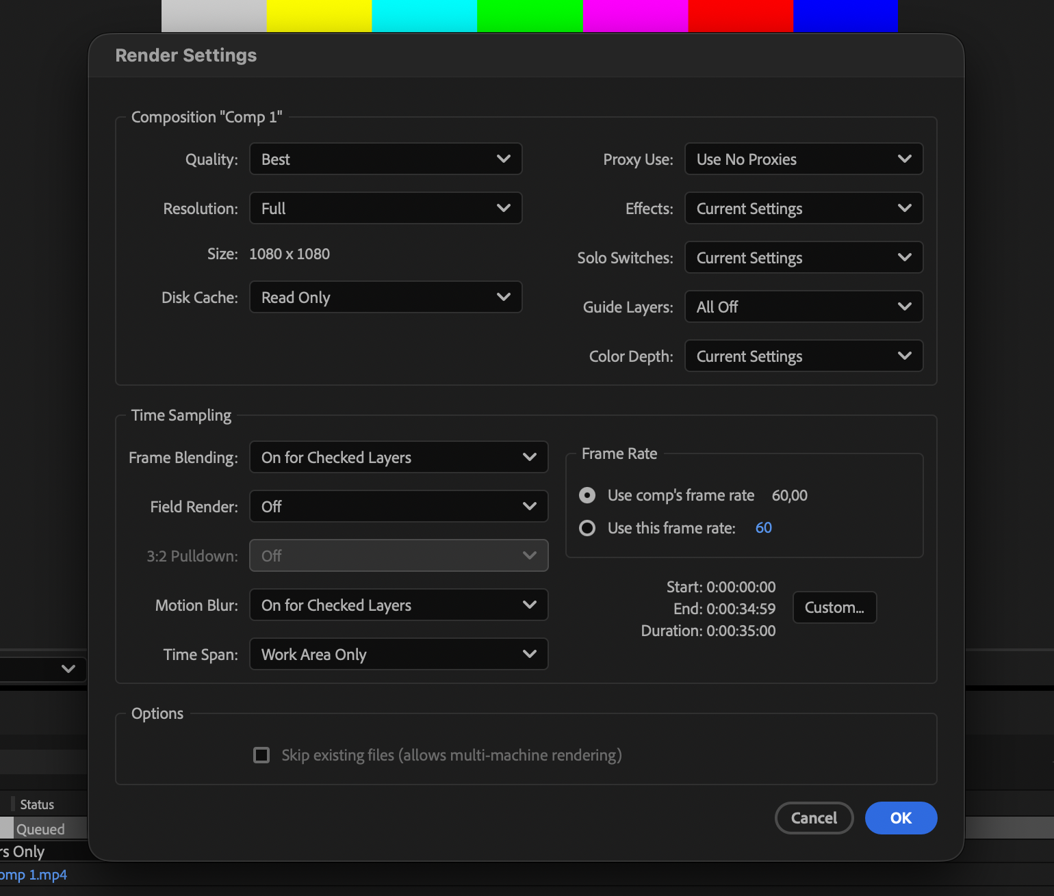Click the Queued status in the render queue
The height and width of the screenshot is (896, 1054).
click(40, 829)
